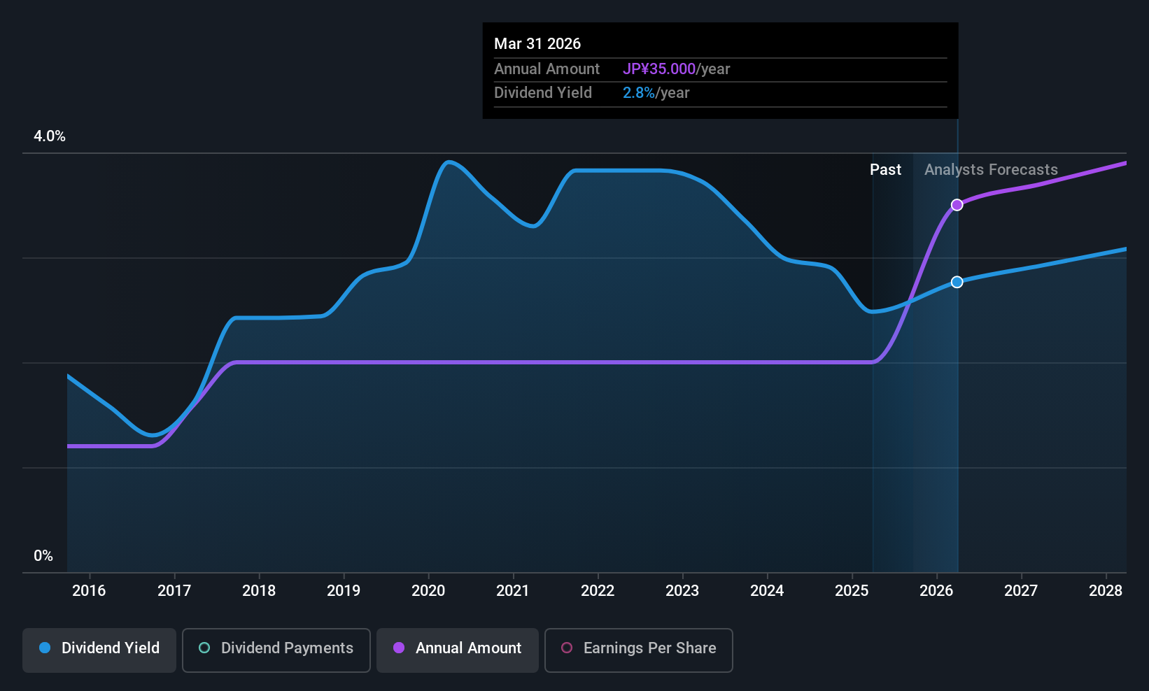The image size is (1149, 691).
Task: Click the JP¥35.000 annual amount value
Action: [659, 69]
